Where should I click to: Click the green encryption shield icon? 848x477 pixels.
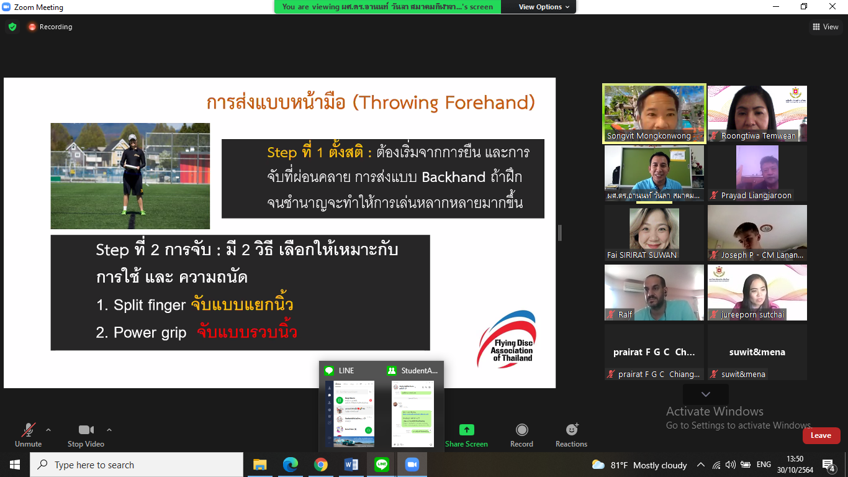tap(12, 27)
